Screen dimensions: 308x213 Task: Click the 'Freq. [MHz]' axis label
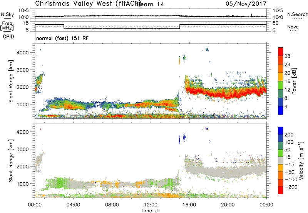click(7, 26)
